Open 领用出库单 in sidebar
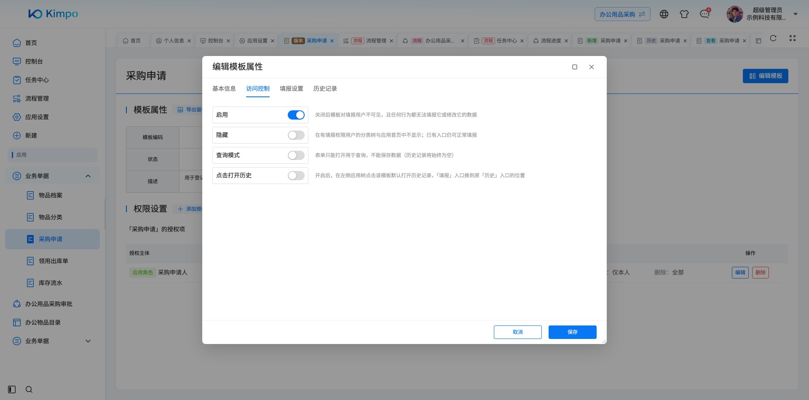The width and height of the screenshot is (809, 400). [x=53, y=261]
